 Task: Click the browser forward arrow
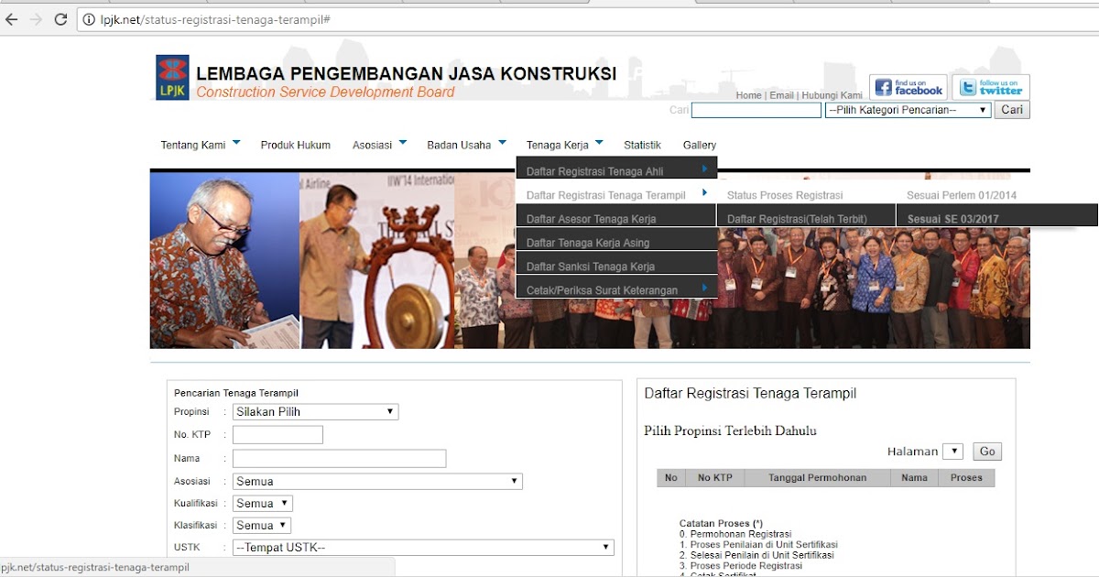click(36, 19)
